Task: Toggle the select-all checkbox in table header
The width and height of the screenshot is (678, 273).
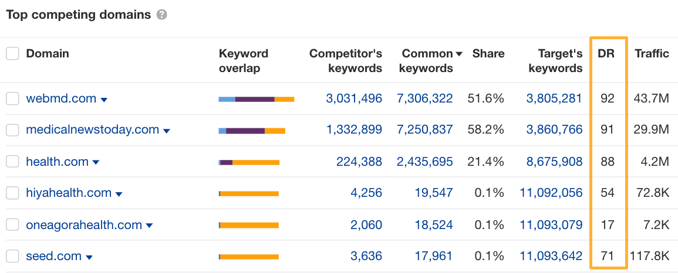Action: pyautogui.click(x=12, y=54)
